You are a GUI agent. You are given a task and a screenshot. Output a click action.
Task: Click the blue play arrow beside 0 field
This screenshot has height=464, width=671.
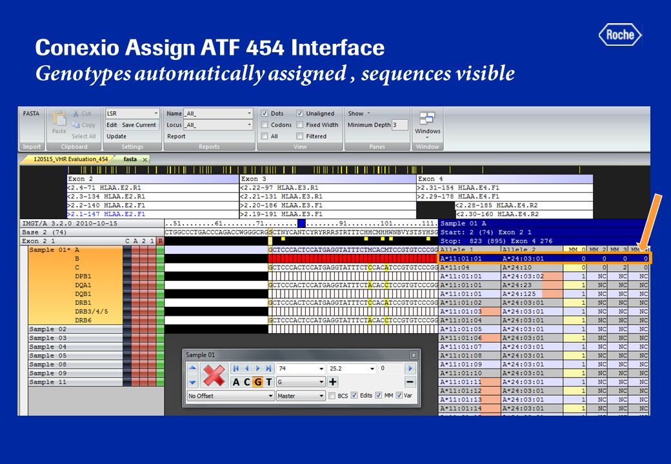click(x=410, y=368)
